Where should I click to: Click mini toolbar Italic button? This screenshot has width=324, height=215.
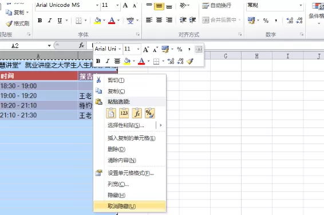coord(108,61)
